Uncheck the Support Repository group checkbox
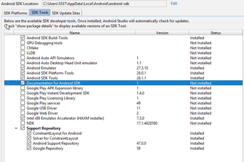Viewport: 244px width, 162px height. coord(23,128)
